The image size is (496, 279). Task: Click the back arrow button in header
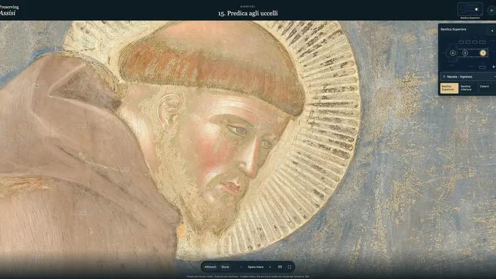(492, 10)
